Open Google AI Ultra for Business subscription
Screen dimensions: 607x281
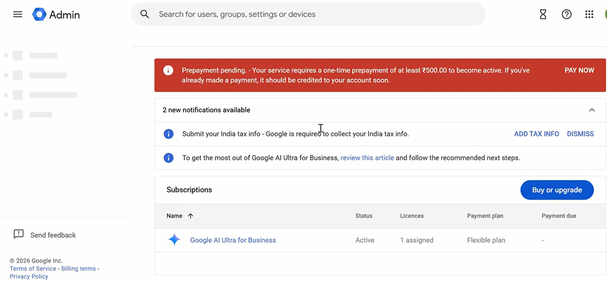coord(233,240)
